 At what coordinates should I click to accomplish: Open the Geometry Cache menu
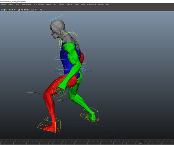point(13,5)
